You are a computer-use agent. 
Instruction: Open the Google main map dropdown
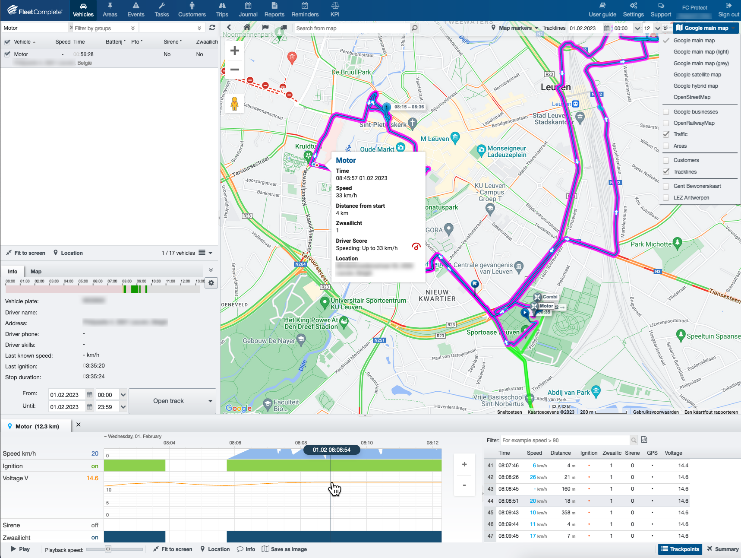tap(706, 28)
